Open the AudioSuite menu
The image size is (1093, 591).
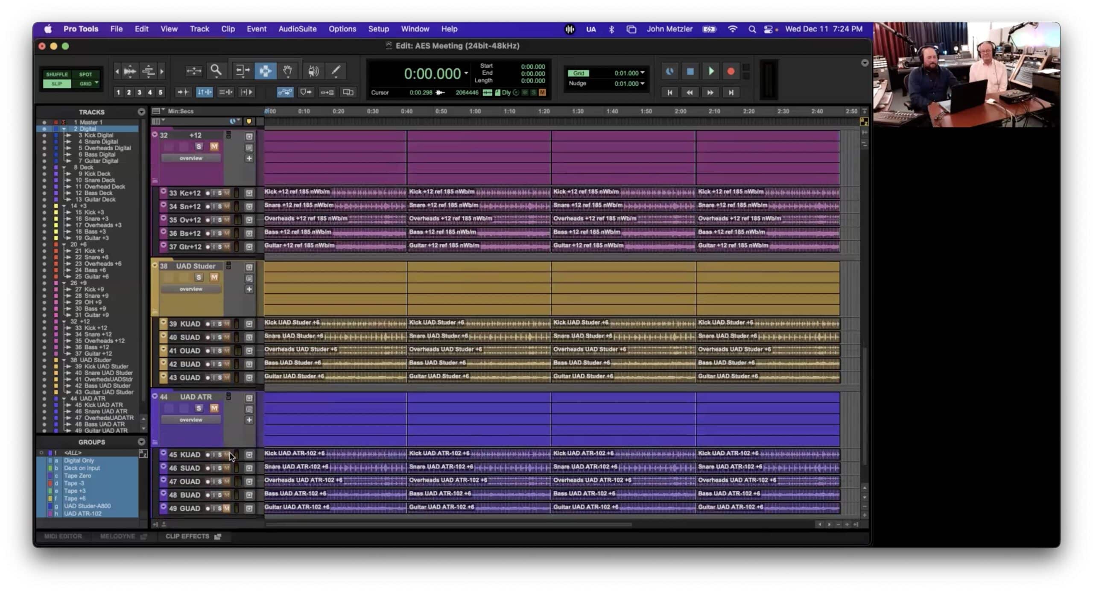[297, 29]
